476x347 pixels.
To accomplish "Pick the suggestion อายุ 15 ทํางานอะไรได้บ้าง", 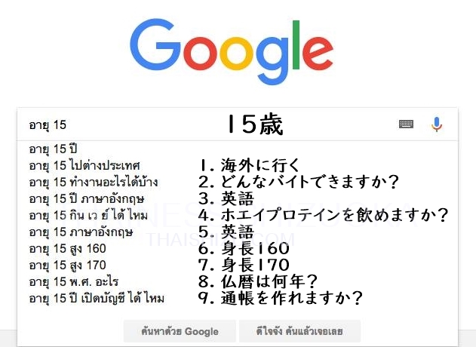I will (x=93, y=182).
